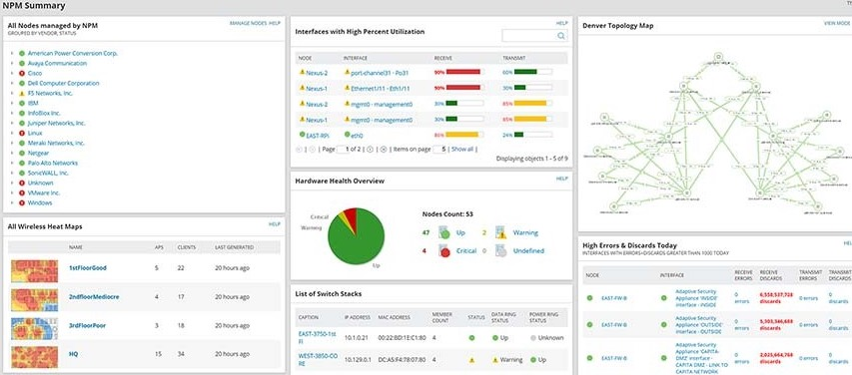Image resolution: width=852 pixels, height=375 pixels.
Task: Open the 2ndfloorMediocre heat map link
Action: [94, 297]
